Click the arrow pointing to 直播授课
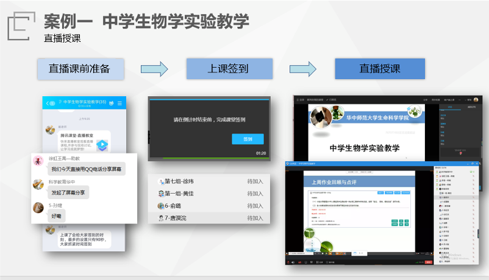This screenshot has width=489, height=280. pos(303,68)
